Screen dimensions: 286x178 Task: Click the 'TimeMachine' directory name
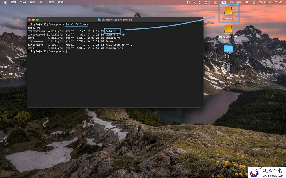pyautogui.click(x=114, y=48)
